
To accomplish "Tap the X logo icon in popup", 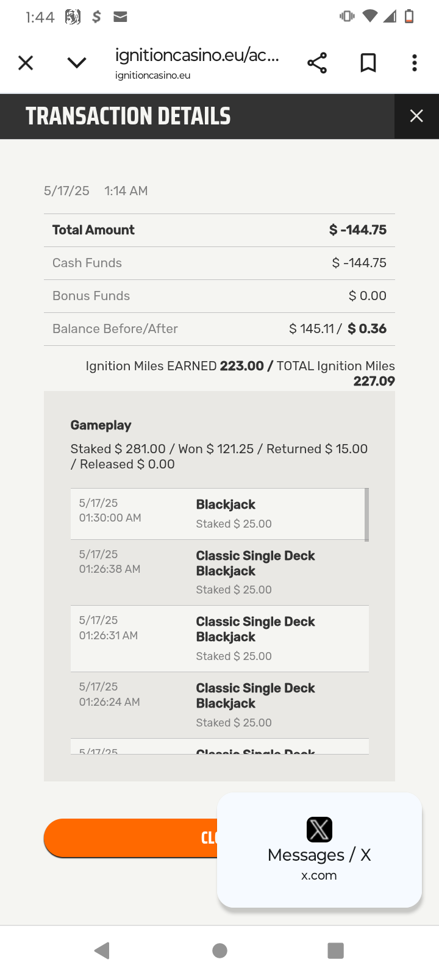I will tap(319, 830).
